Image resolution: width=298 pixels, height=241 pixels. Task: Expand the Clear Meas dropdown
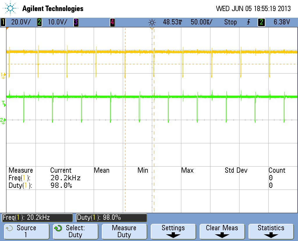click(222, 231)
